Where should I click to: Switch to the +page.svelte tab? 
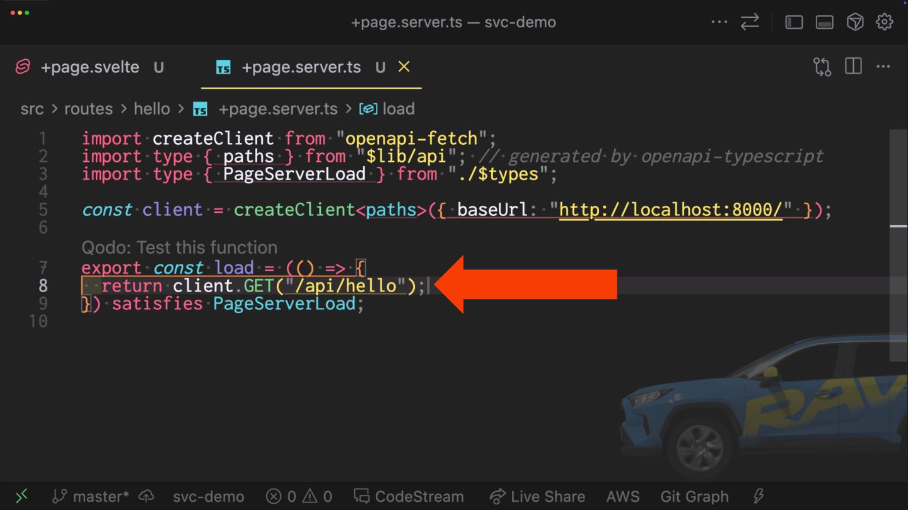[x=90, y=67]
